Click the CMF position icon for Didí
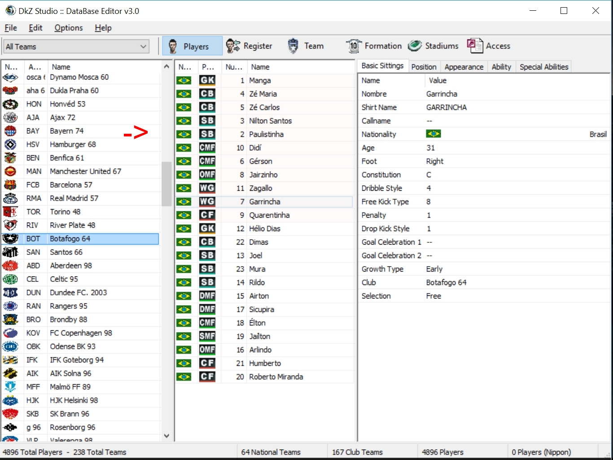The height and width of the screenshot is (460, 613). (x=207, y=148)
